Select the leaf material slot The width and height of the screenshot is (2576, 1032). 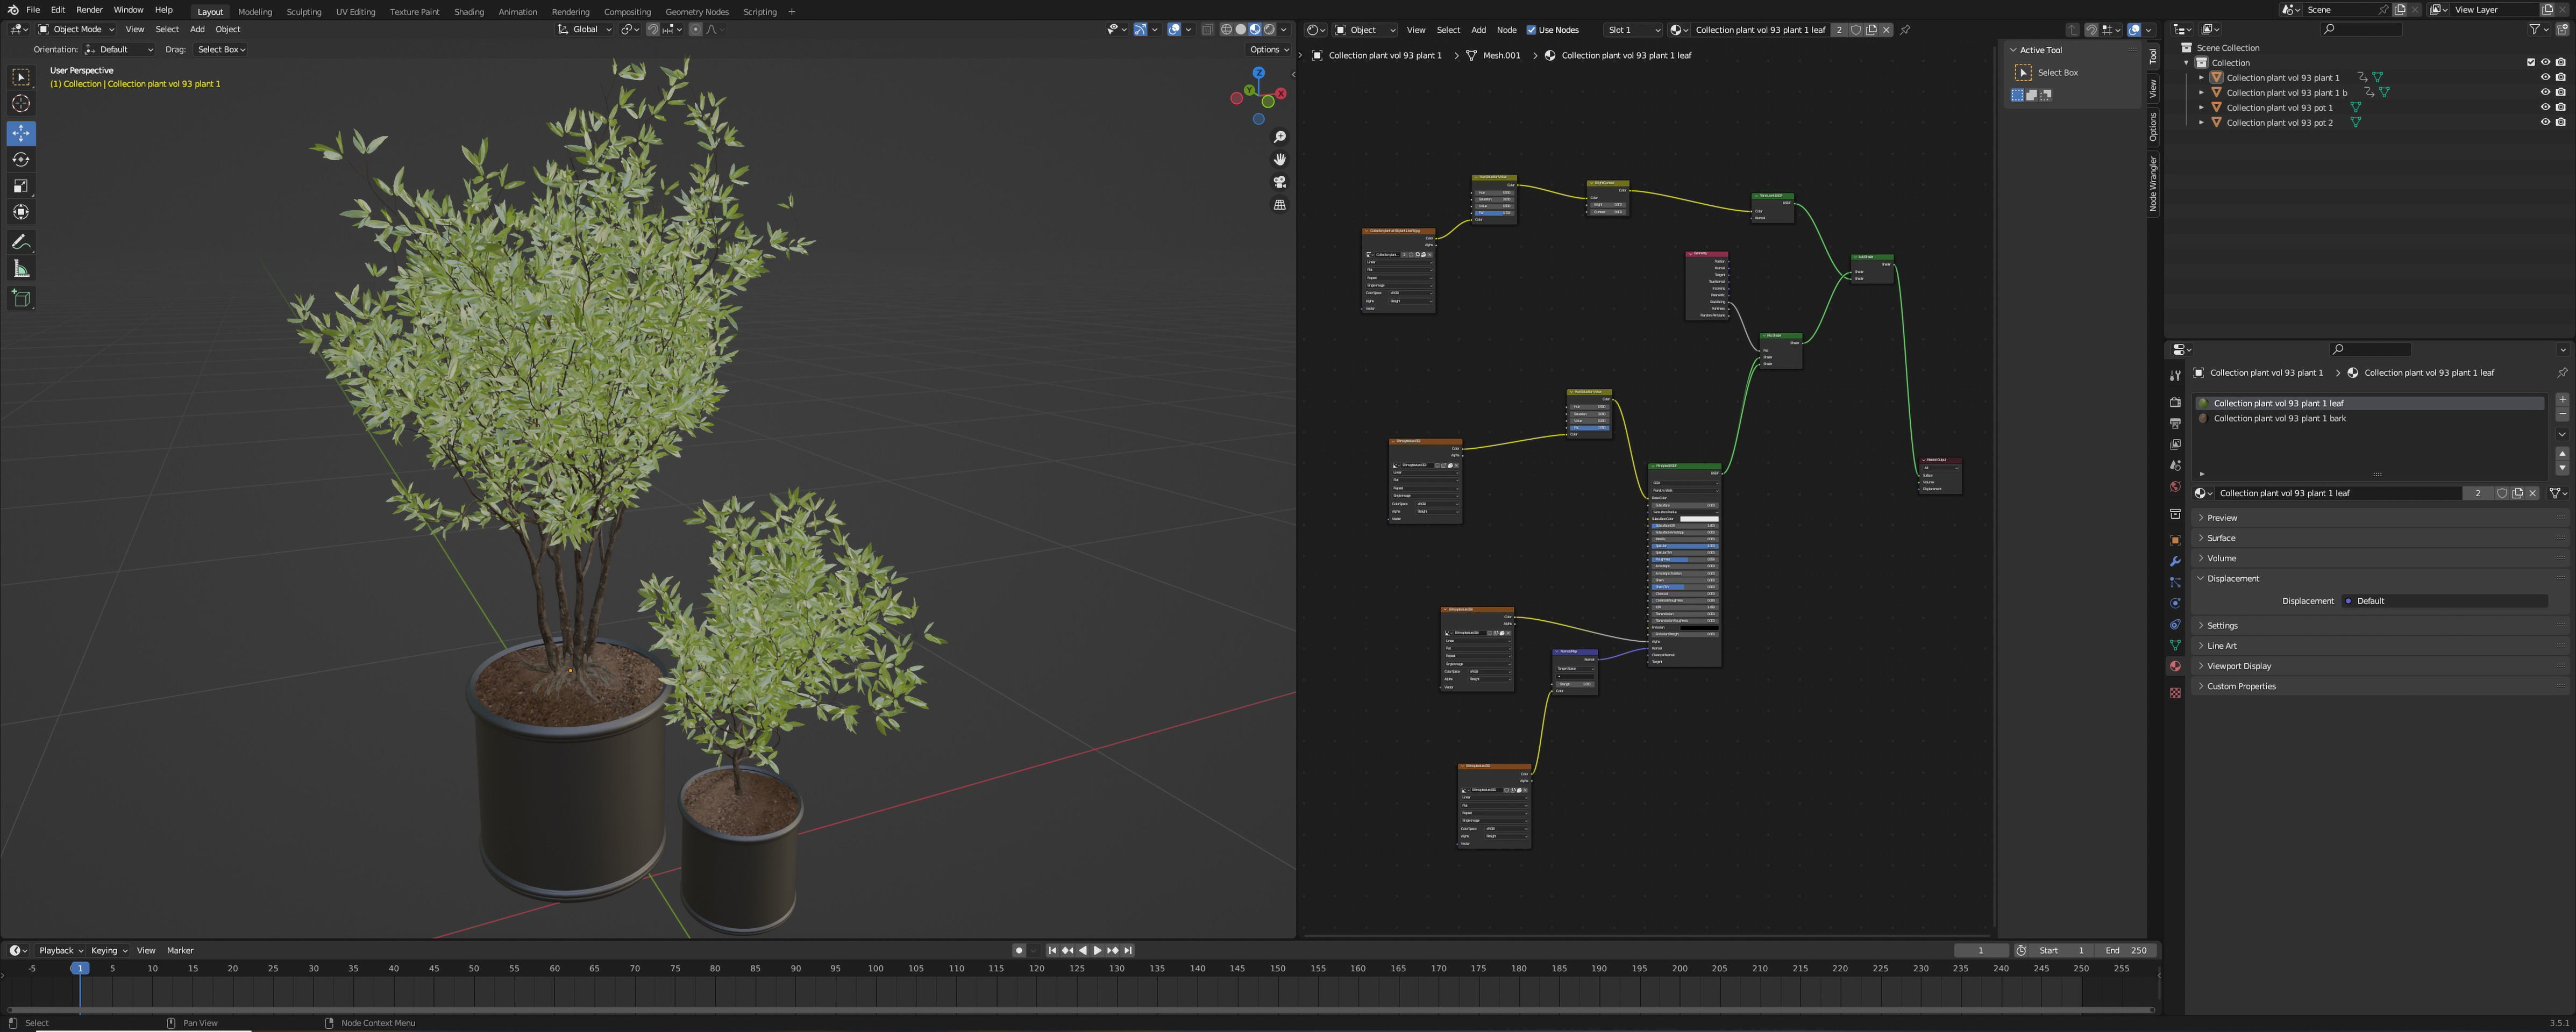point(2369,404)
